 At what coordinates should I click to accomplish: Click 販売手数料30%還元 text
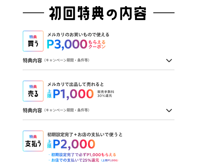(105, 94)
